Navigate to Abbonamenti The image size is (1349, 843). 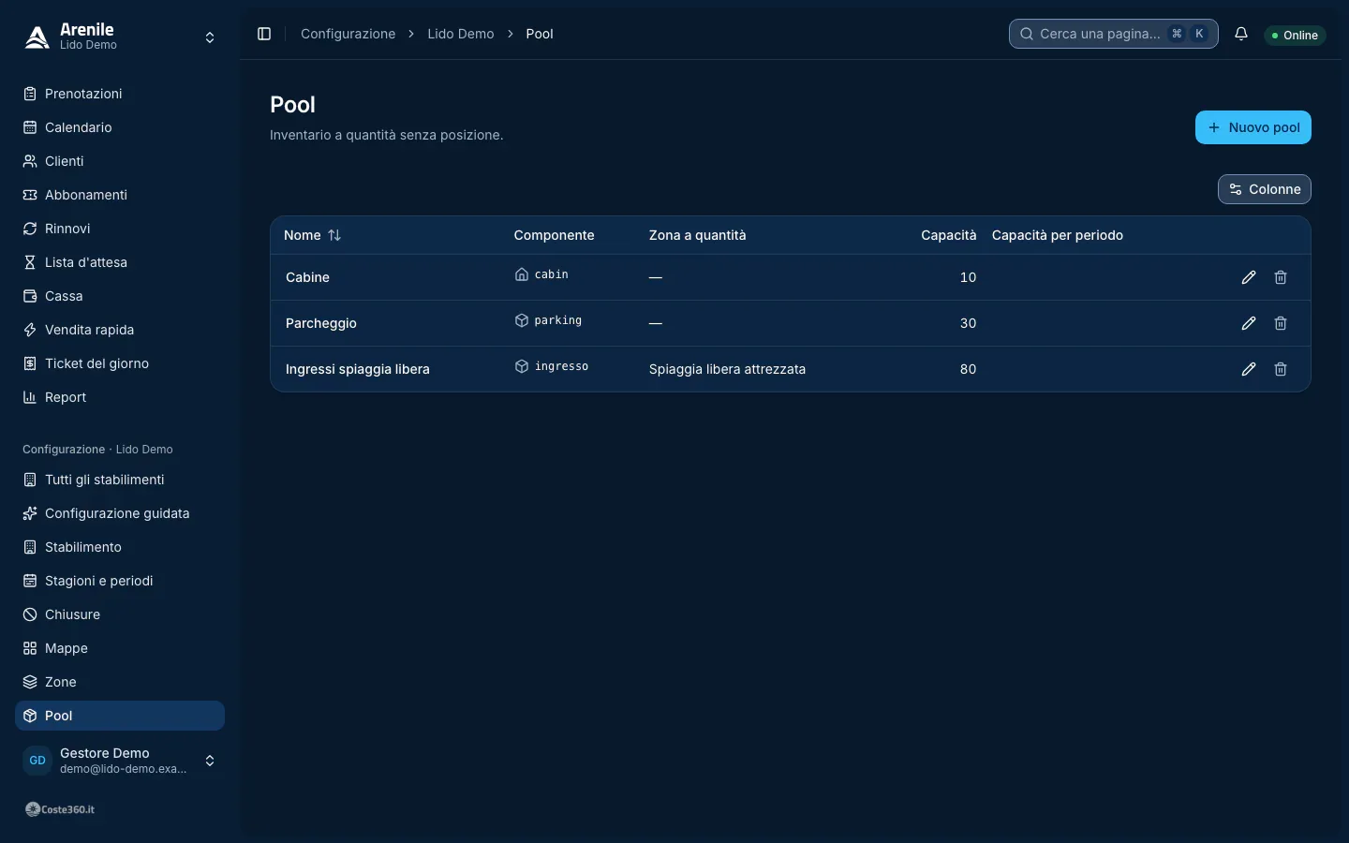tap(120, 195)
